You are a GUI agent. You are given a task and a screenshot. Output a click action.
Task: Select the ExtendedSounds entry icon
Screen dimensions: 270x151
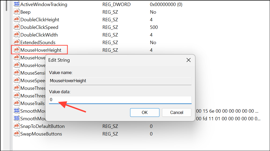pyautogui.click(x=16, y=43)
